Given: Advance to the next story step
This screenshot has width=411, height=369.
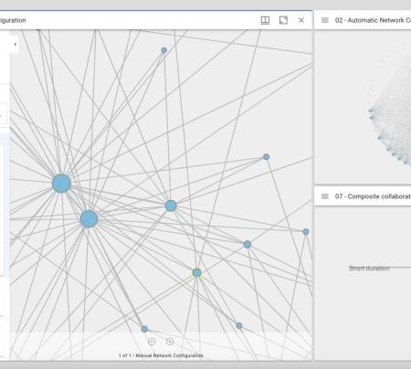Looking at the screenshot, I should [x=170, y=342].
